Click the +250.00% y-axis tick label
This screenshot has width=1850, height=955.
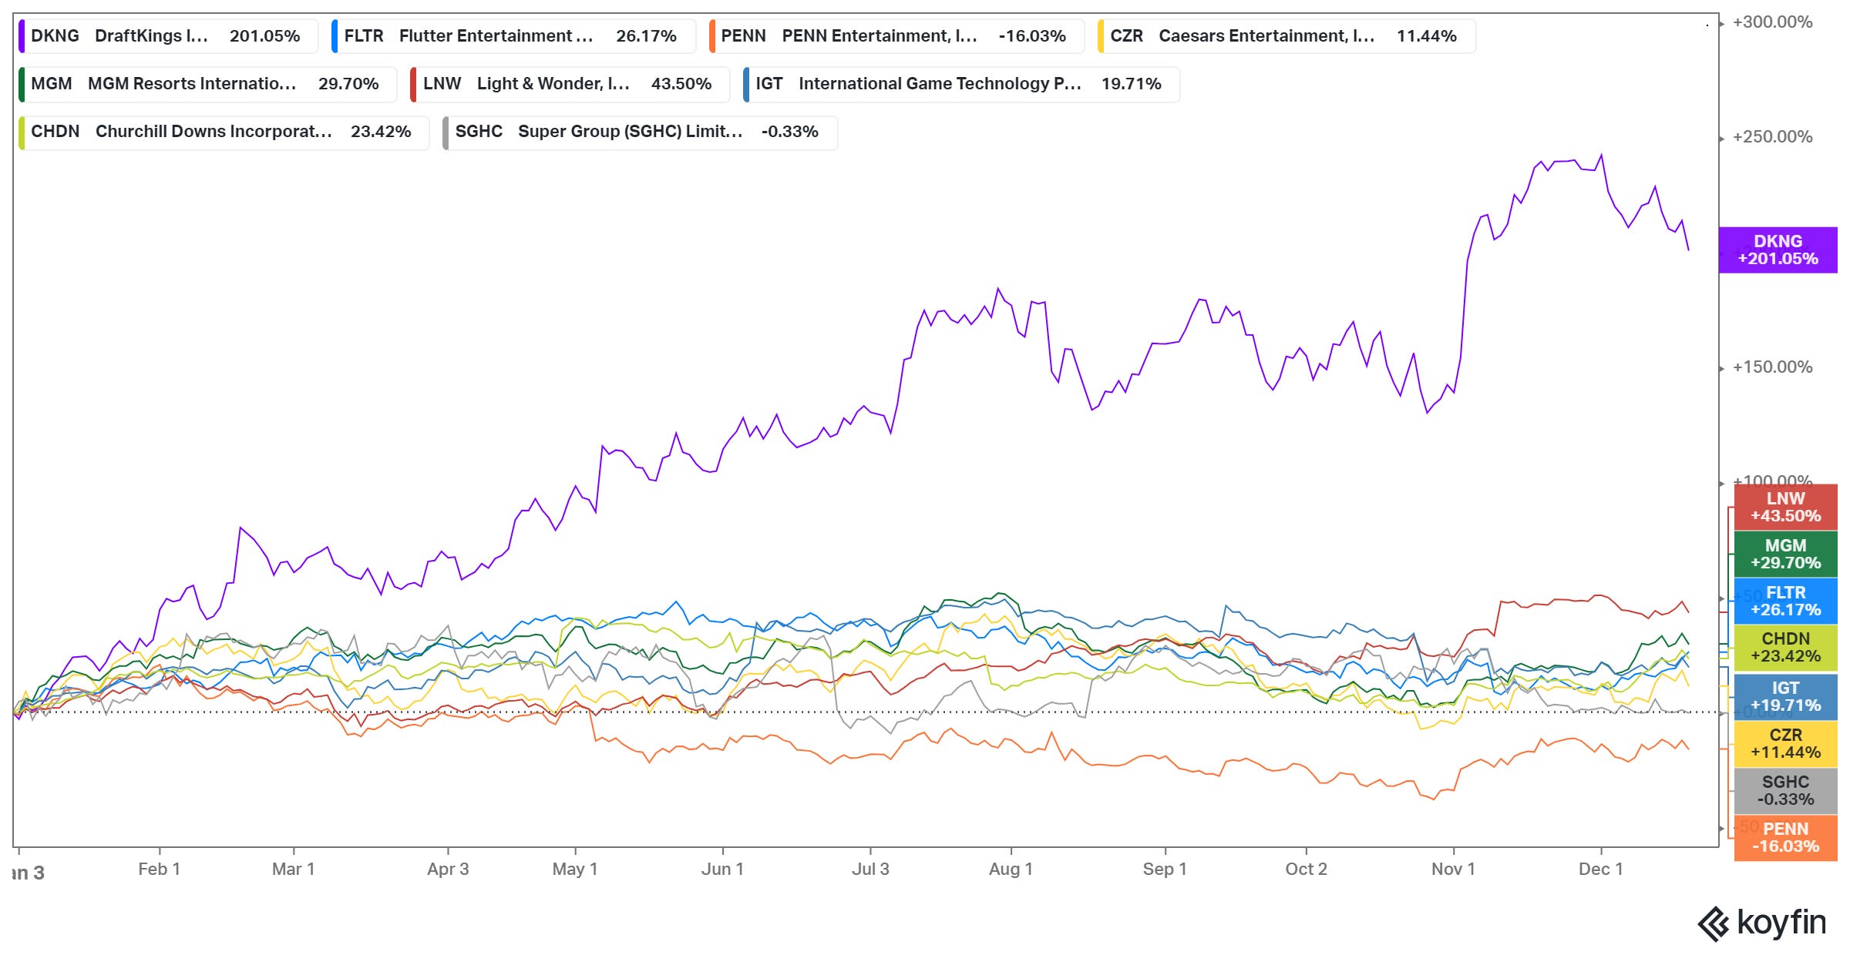pyautogui.click(x=1772, y=137)
